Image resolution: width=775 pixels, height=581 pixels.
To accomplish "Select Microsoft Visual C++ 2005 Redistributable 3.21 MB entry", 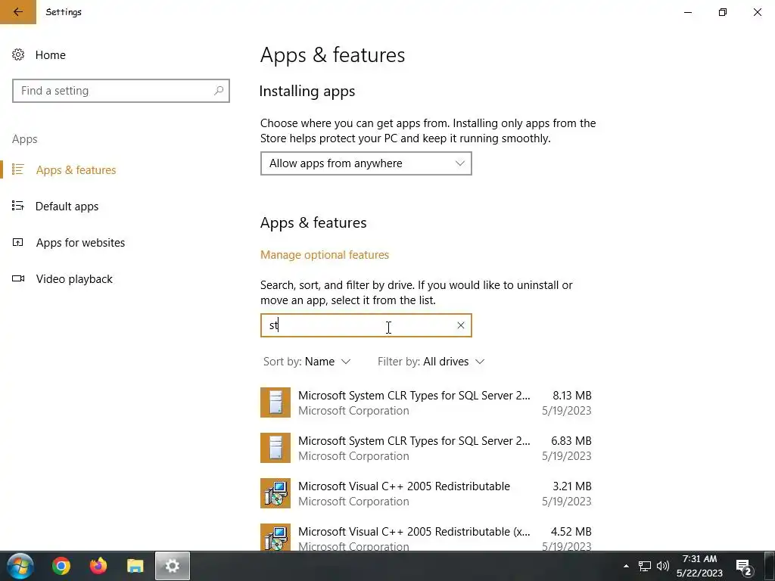I will 426,493.
